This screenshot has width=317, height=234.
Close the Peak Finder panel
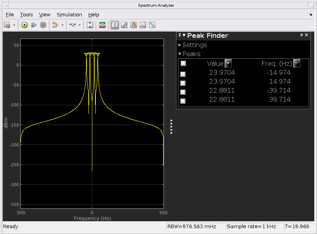(x=306, y=35)
